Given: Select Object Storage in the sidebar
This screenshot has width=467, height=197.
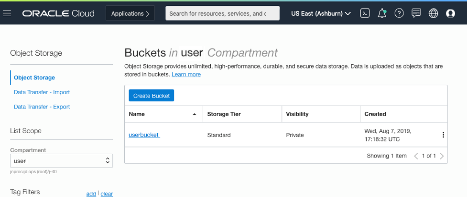Looking at the screenshot, I should [x=34, y=78].
